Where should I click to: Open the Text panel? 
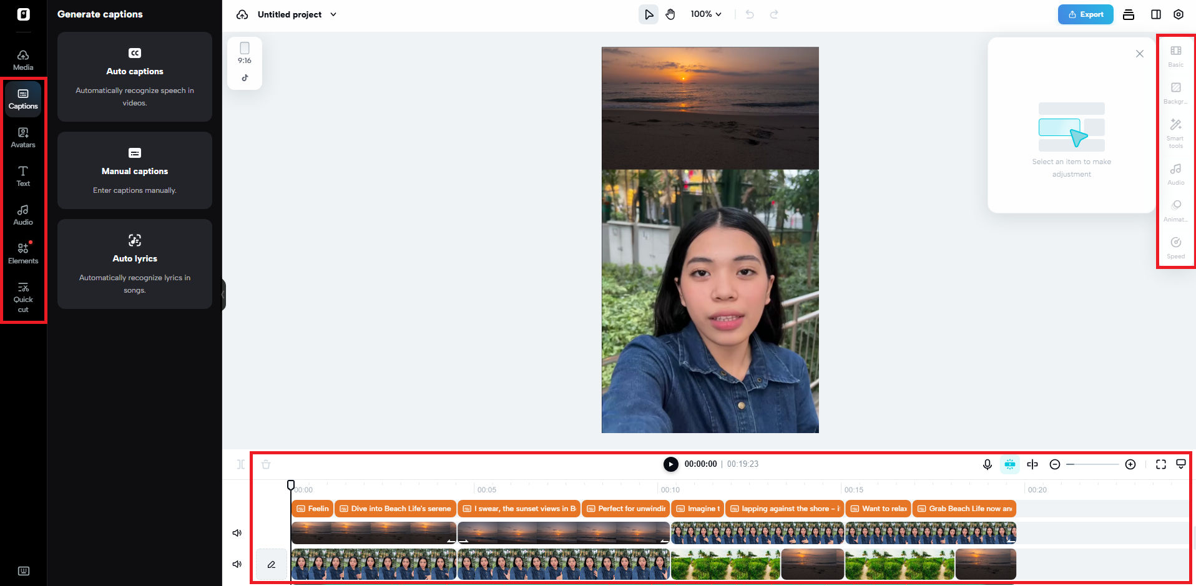point(23,176)
